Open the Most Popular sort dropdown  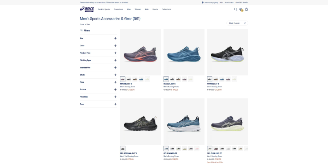point(237,23)
